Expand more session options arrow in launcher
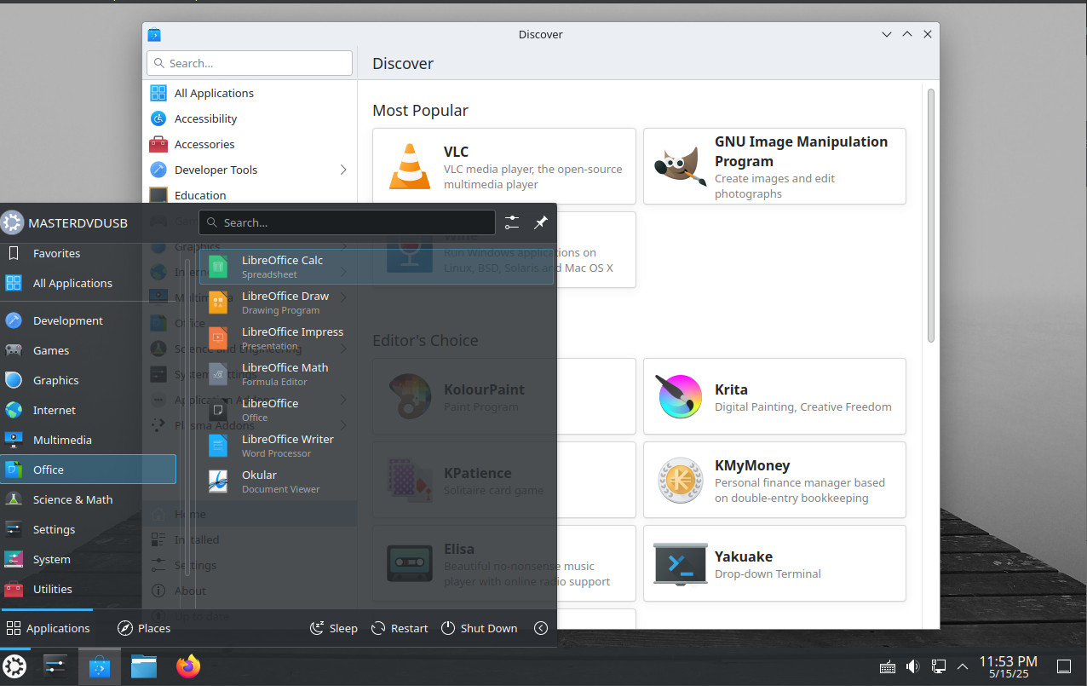Viewport: 1087px width, 686px height. (541, 628)
